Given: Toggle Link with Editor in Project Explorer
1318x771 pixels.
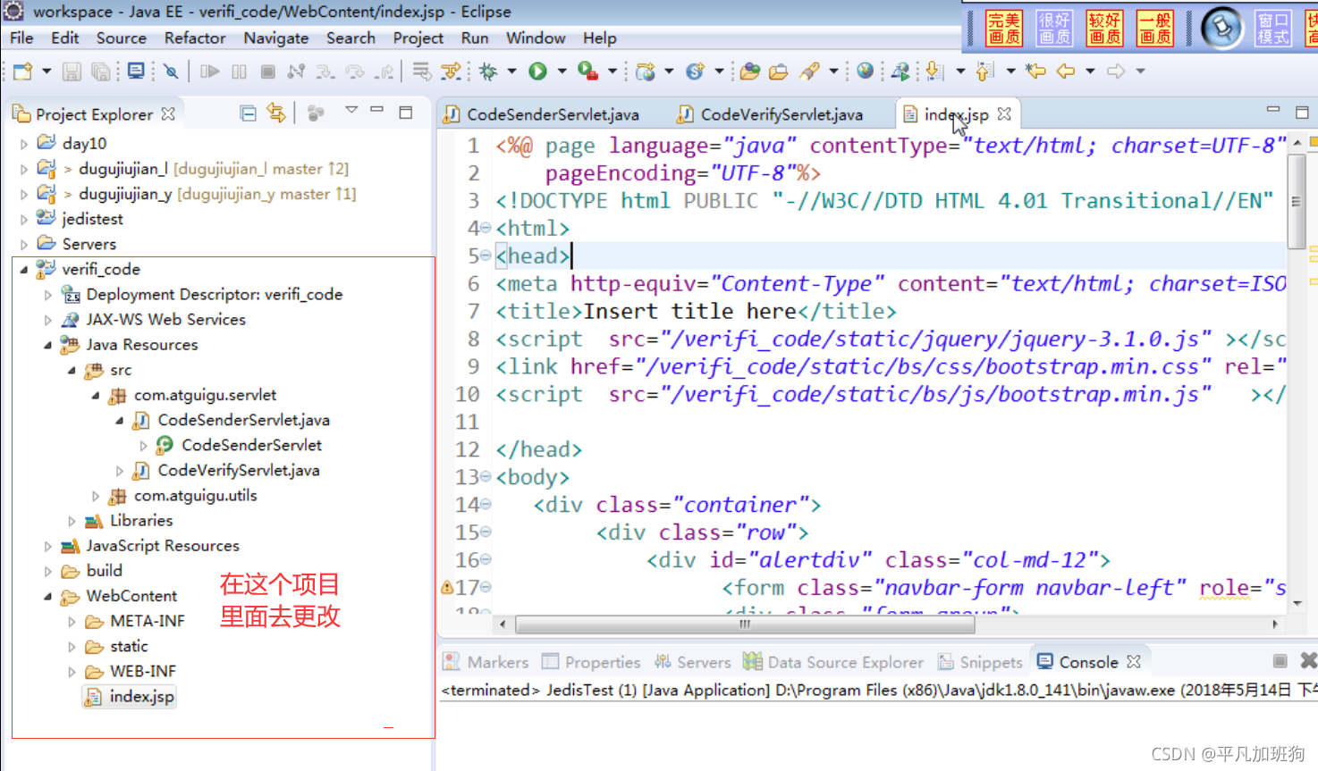Looking at the screenshot, I should point(276,113).
